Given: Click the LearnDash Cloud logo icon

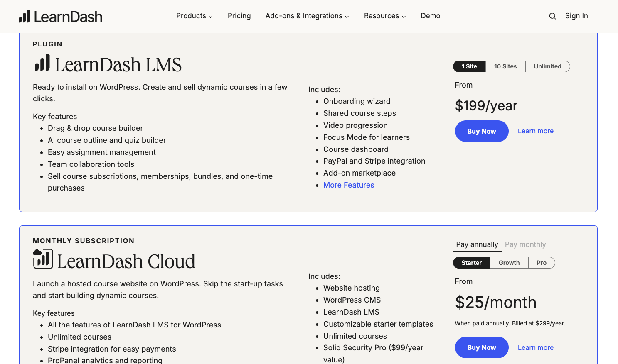Looking at the screenshot, I should (x=43, y=259).
